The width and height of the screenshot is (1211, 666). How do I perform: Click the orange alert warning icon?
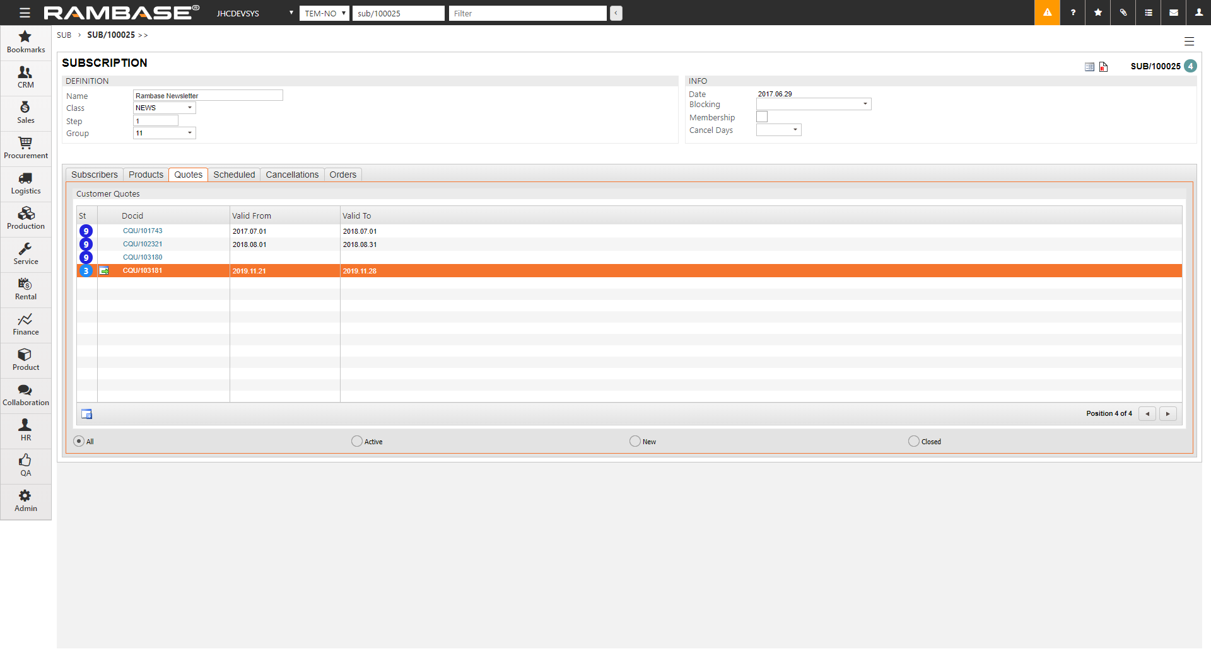pos(1047,13)
